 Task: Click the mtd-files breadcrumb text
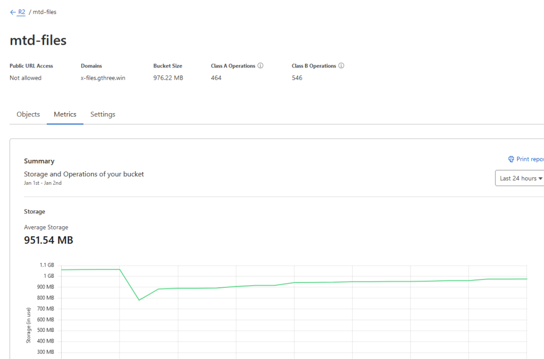pyautogui.click(x=45, y=12)
